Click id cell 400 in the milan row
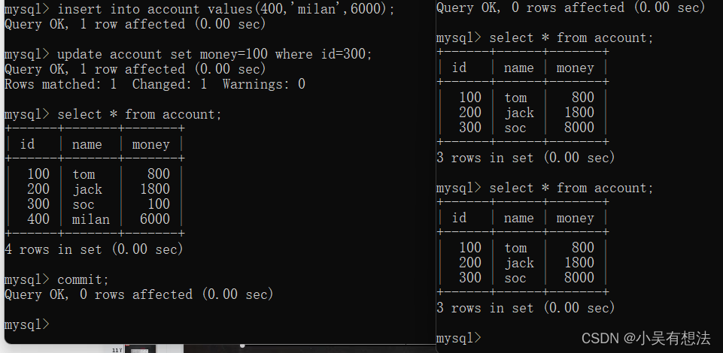 [x=38, y=219]
